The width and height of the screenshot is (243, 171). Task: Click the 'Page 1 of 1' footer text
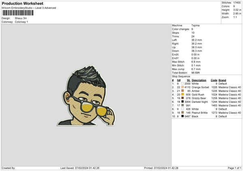234,168
